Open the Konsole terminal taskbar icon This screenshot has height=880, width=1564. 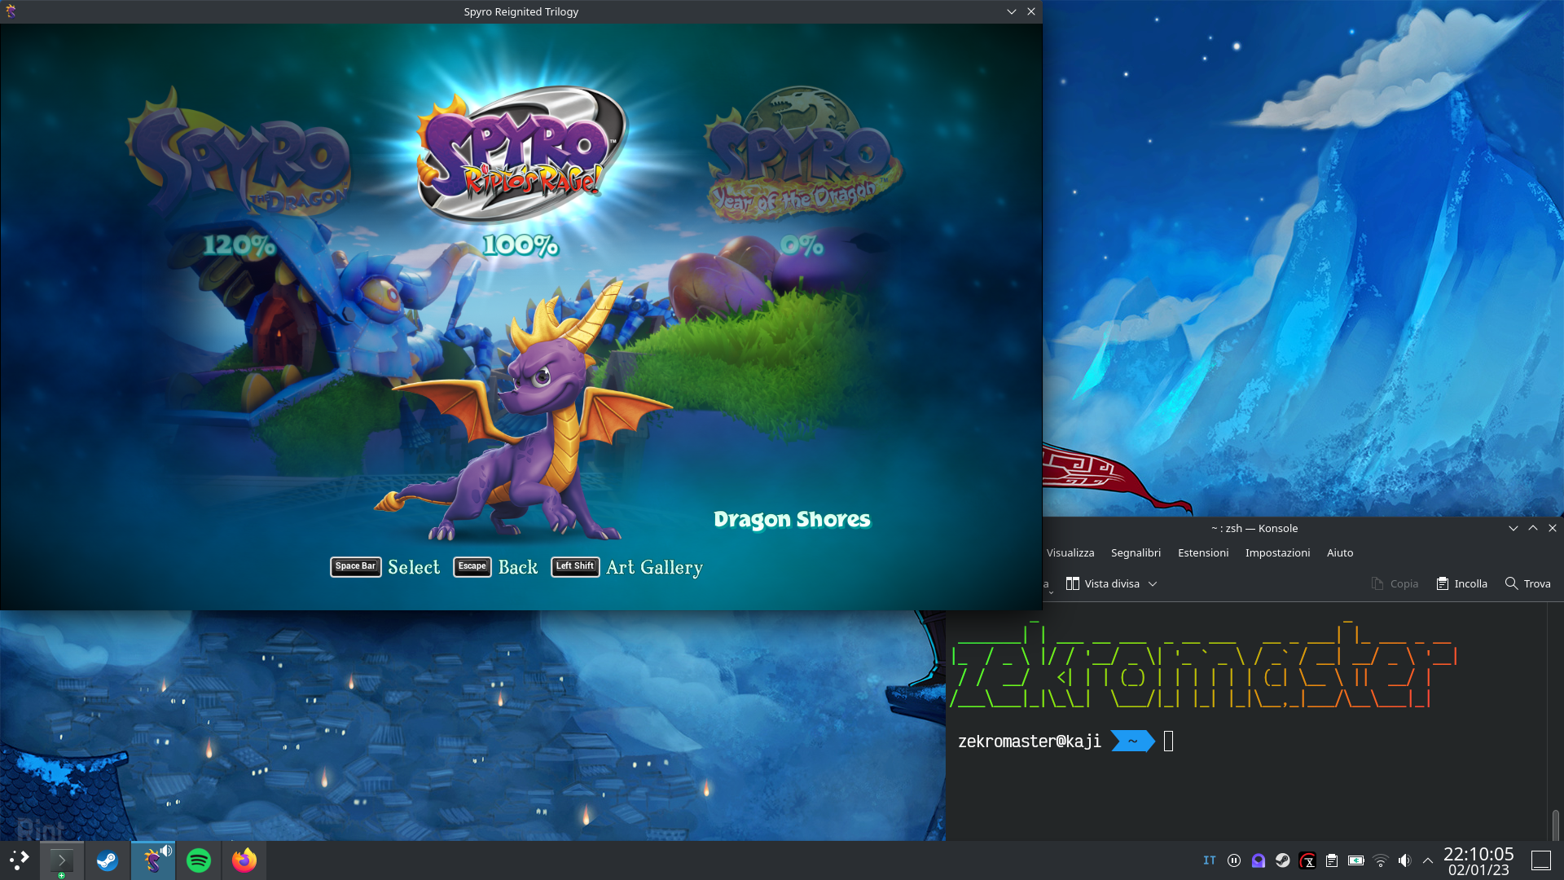(x=62, y=860)
